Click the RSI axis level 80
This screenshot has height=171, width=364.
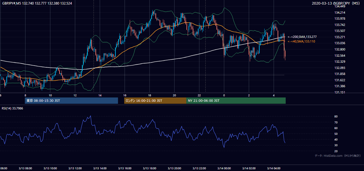click(x=336, y=117)
